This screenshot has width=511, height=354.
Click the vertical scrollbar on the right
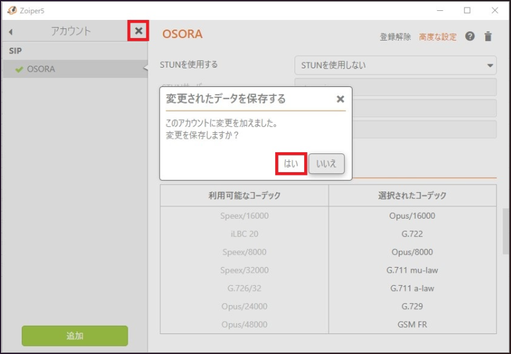(x=506, y=231)
